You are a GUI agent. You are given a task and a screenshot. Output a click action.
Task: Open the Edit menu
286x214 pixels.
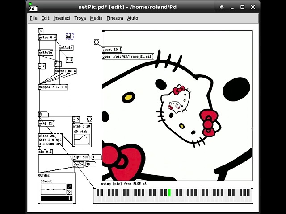[45, 18]
